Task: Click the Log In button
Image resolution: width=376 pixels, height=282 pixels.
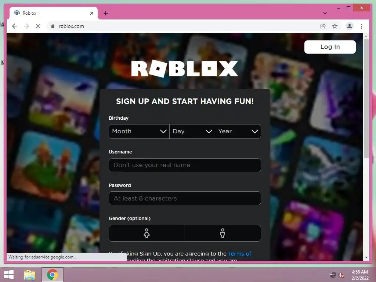Action: pos(330,47)
